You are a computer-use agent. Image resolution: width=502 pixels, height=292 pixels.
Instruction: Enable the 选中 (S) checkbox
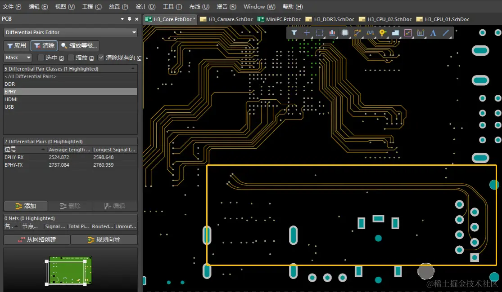(x=41, y=58)
